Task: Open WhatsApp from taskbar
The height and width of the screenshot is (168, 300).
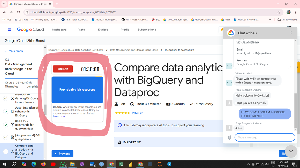Action: click(63, 164)
